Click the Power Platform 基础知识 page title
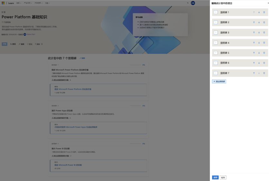The height and width of the screenshot is (181, 269). tap(24, 17)
